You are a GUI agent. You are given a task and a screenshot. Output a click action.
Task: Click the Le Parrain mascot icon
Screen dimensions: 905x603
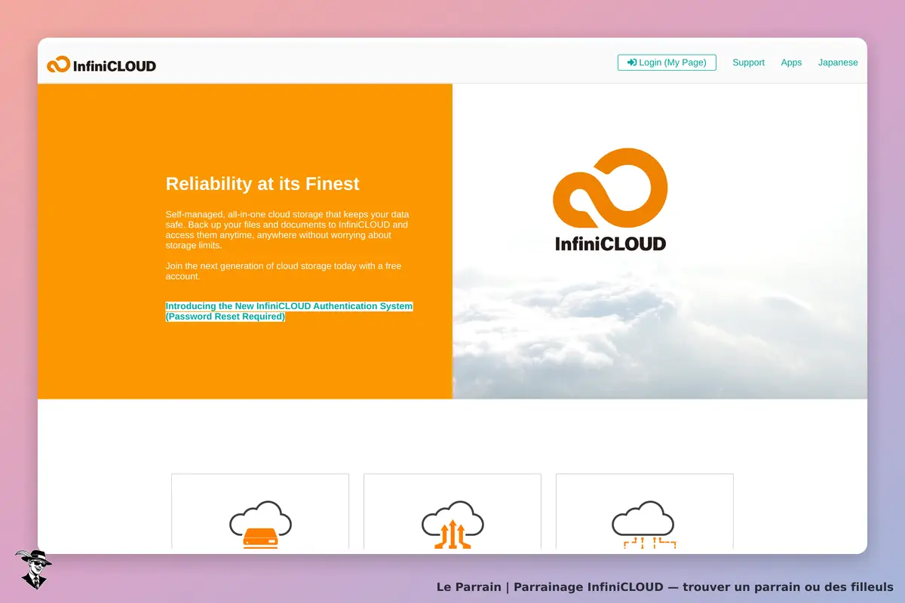(x=33, y=569)
